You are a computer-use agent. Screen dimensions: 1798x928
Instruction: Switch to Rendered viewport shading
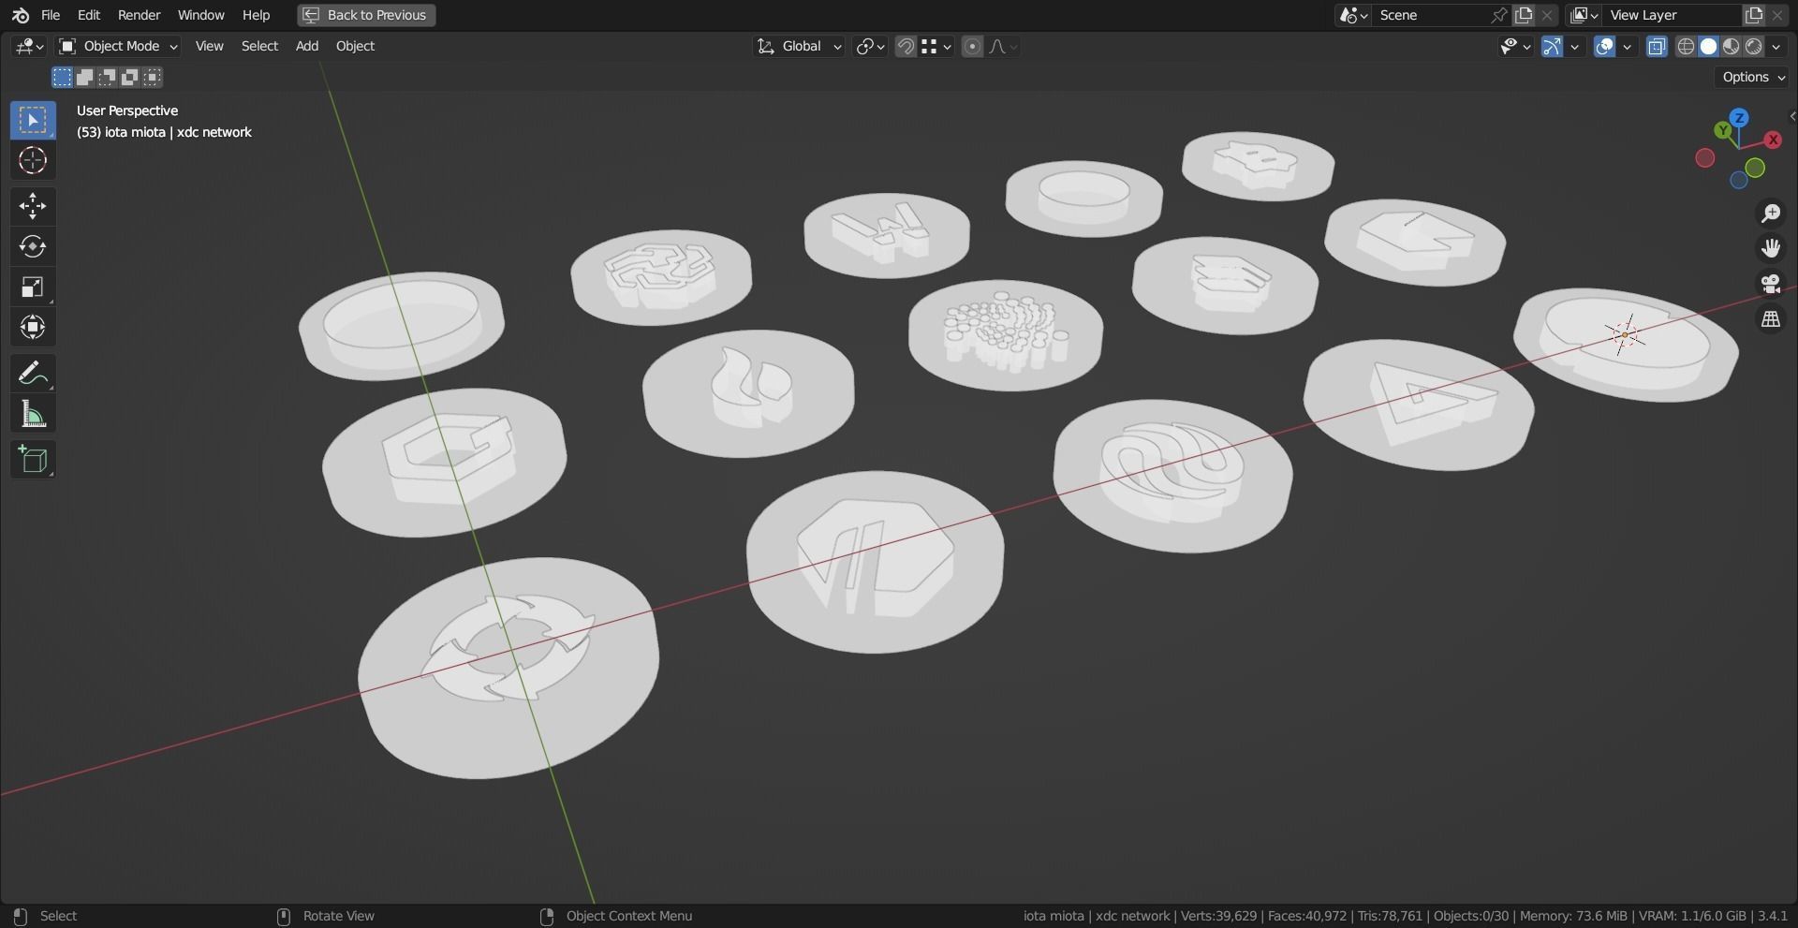(1753, 46)
